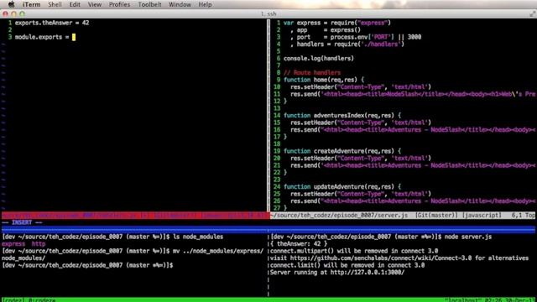Screen dimensions: 537x302
Task: Click the 'node server.js' command line
Action: (x=468, y=237)
